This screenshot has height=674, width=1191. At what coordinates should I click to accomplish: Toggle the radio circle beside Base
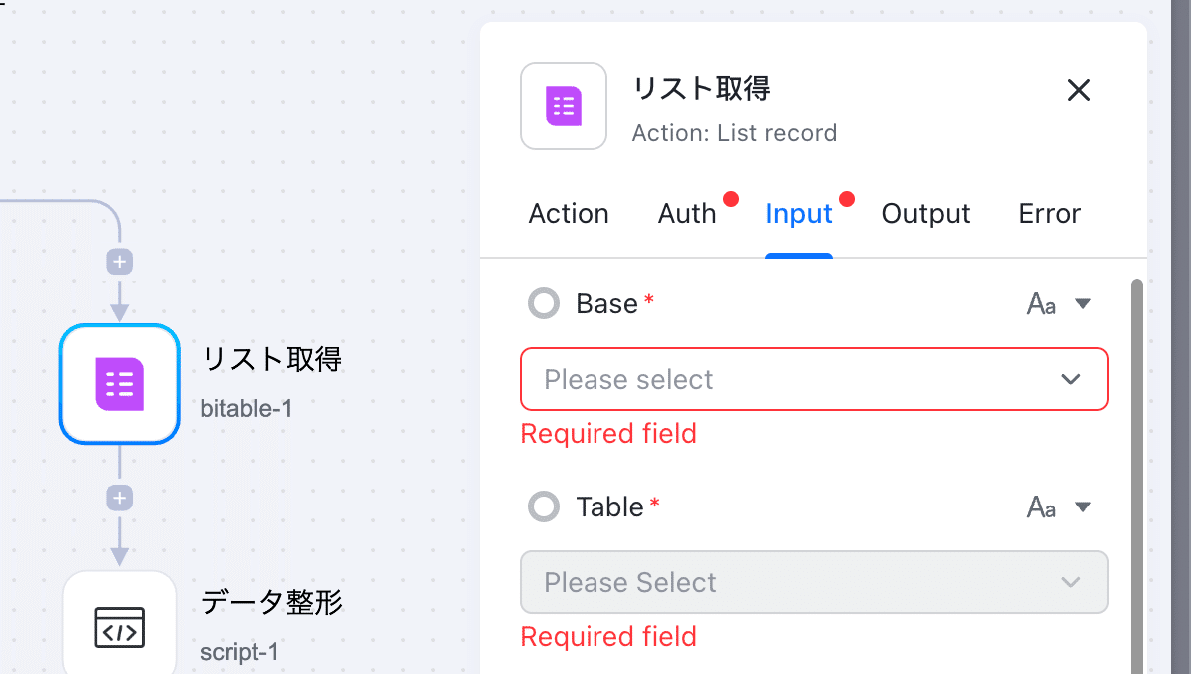click(544, 304)
